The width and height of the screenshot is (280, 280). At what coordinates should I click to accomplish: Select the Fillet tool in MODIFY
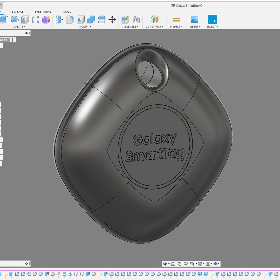[x=70, y=19]
